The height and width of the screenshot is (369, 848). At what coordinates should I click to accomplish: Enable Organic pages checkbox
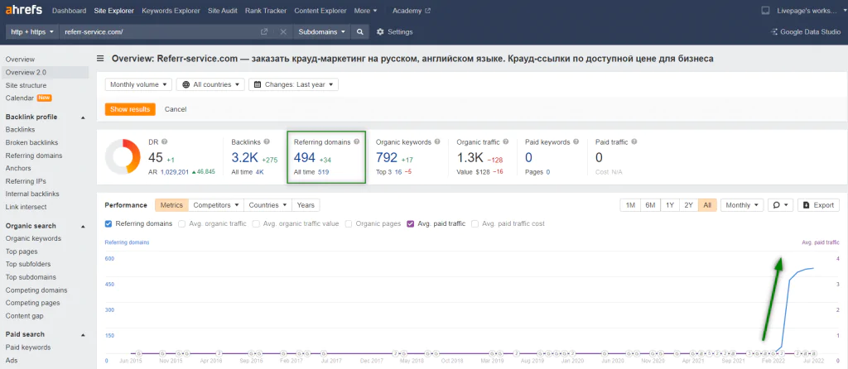pos(349,223)
